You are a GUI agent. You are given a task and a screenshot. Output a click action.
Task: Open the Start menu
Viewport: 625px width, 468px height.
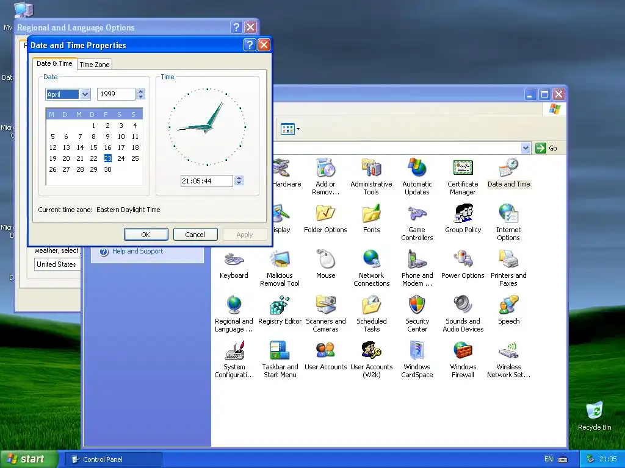click(x=29, y=459)
